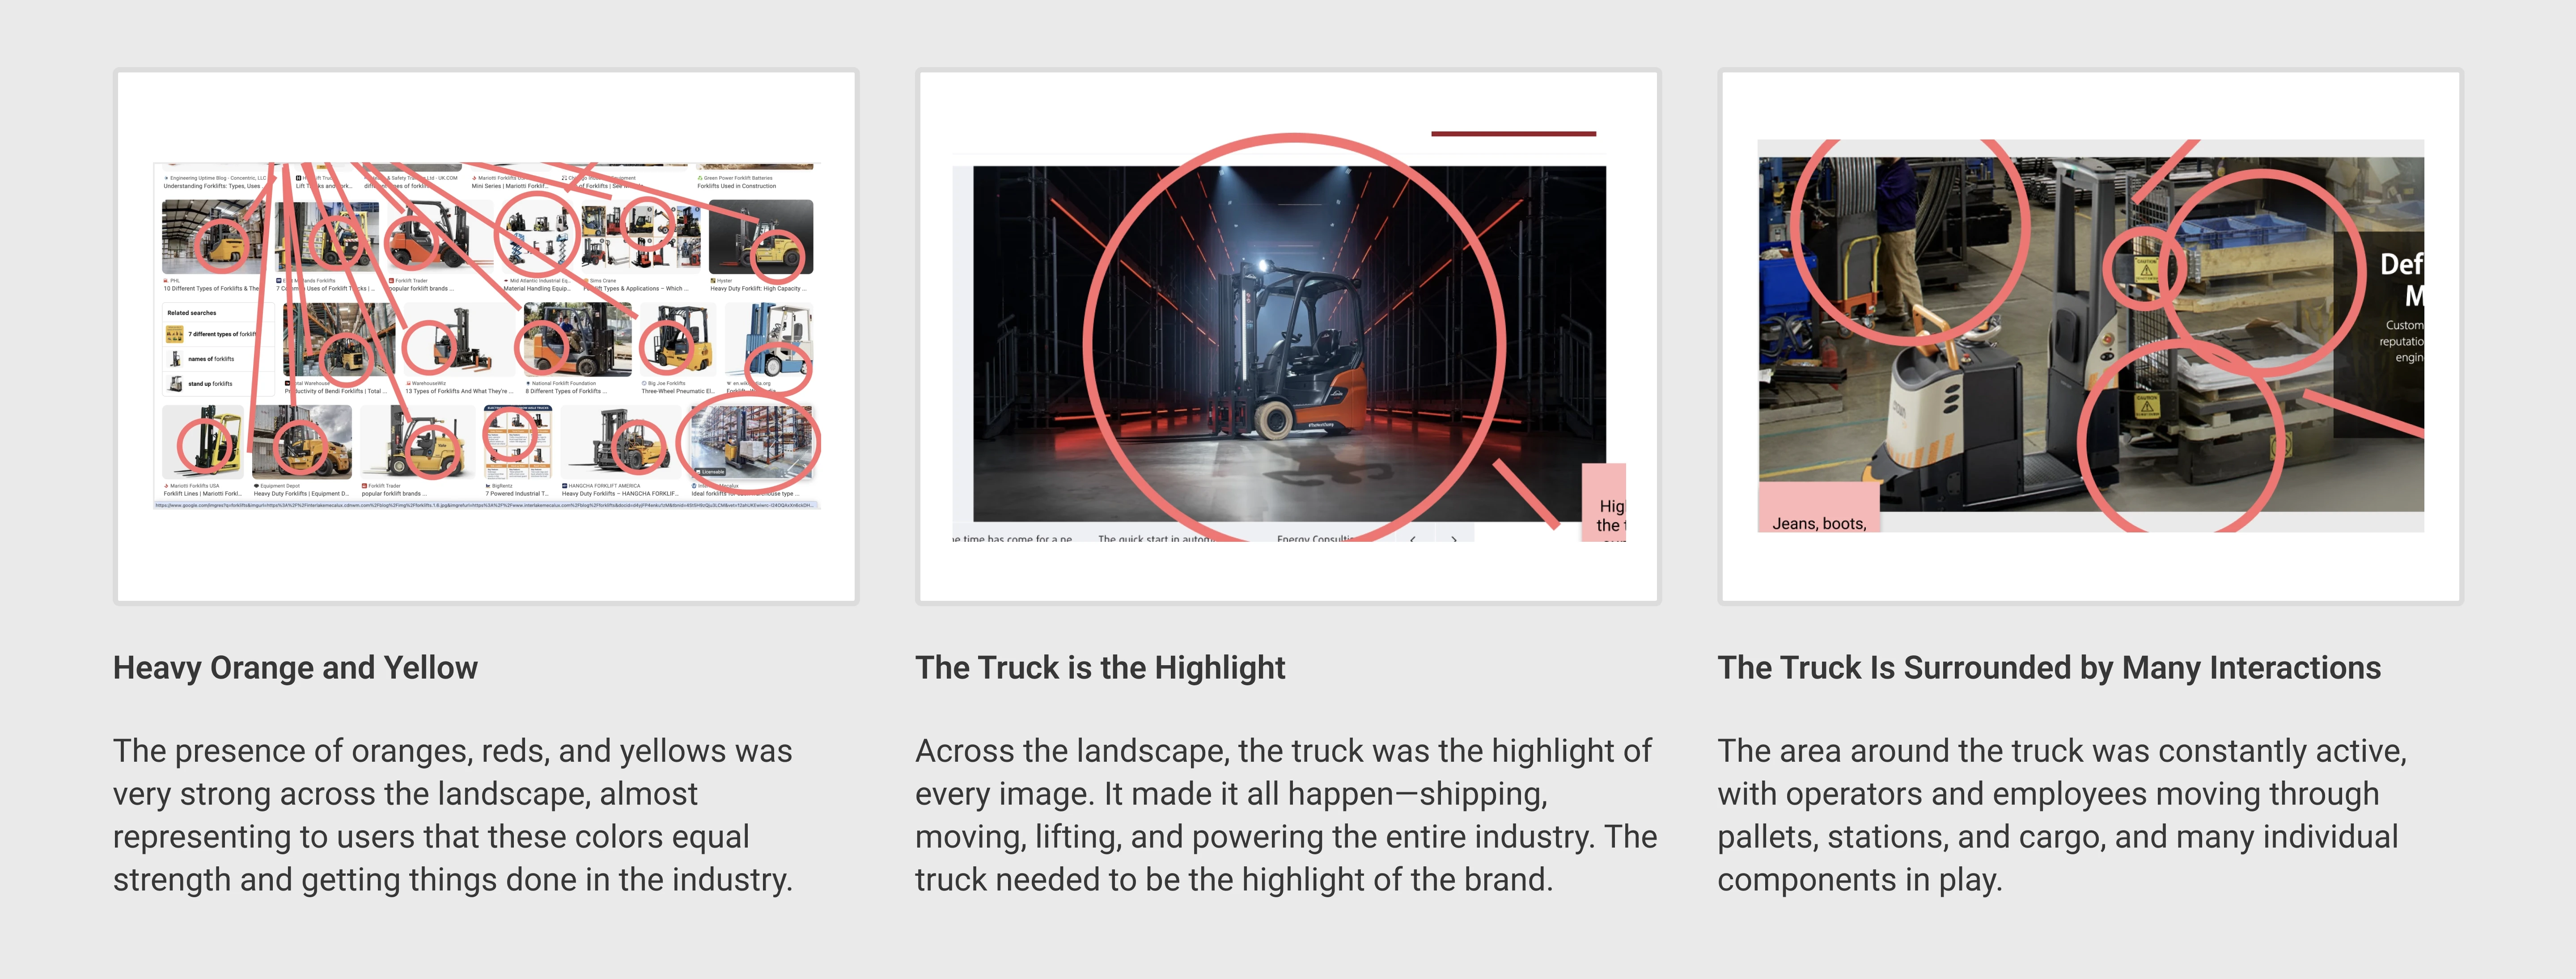Open the warehouse interactions image card

[2090, 336]
